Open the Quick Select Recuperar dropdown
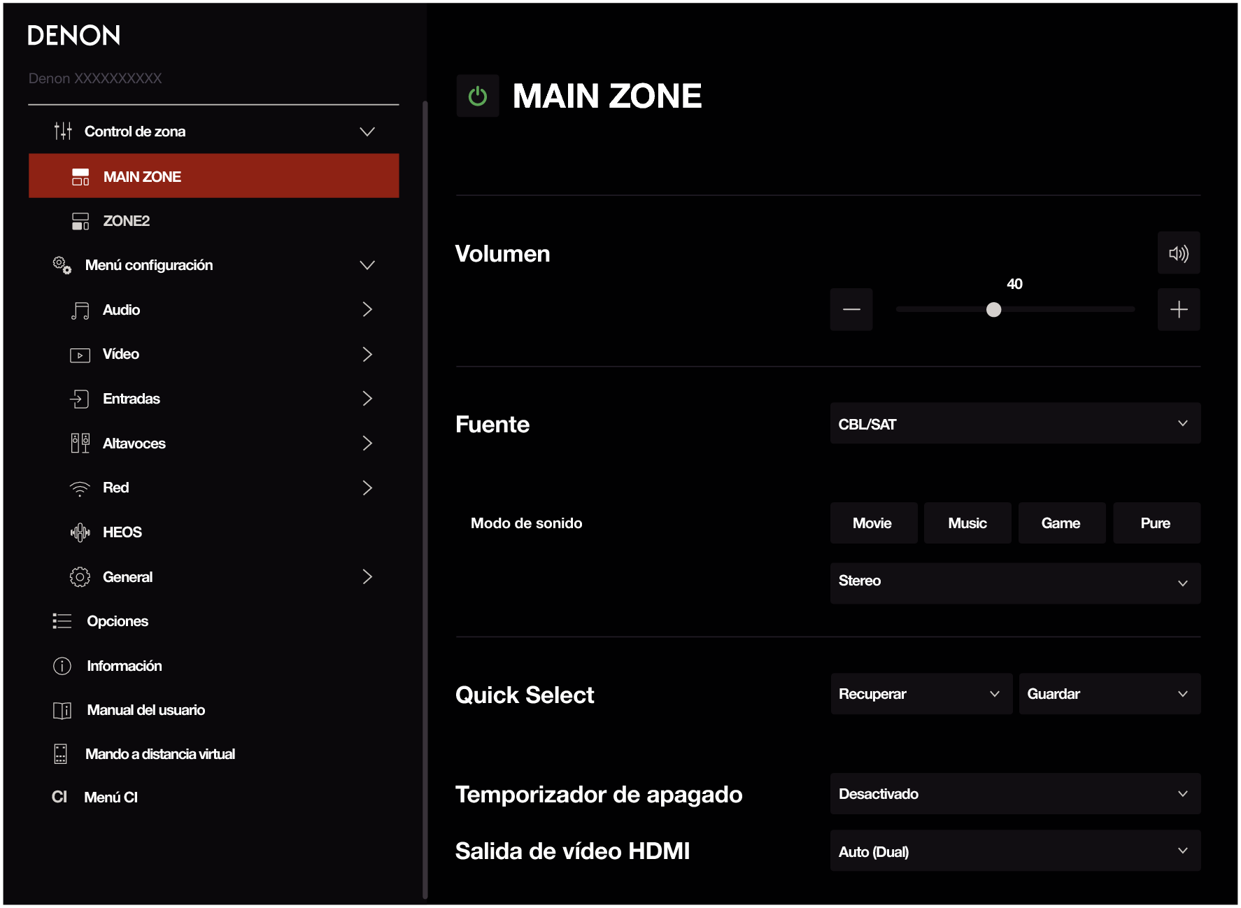Viewport: 1241px width, 908px height. point(921,694)
